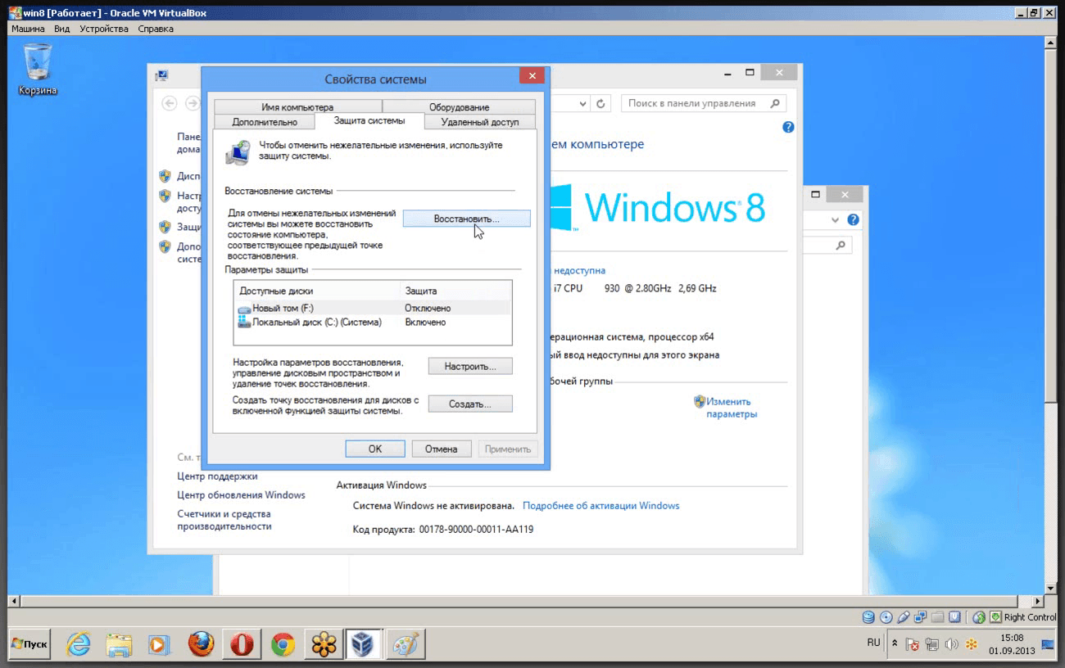This screenshot has height=668, width=1065.
Task: Open the media player taskbar icon
Action: (x=157, y=644)
